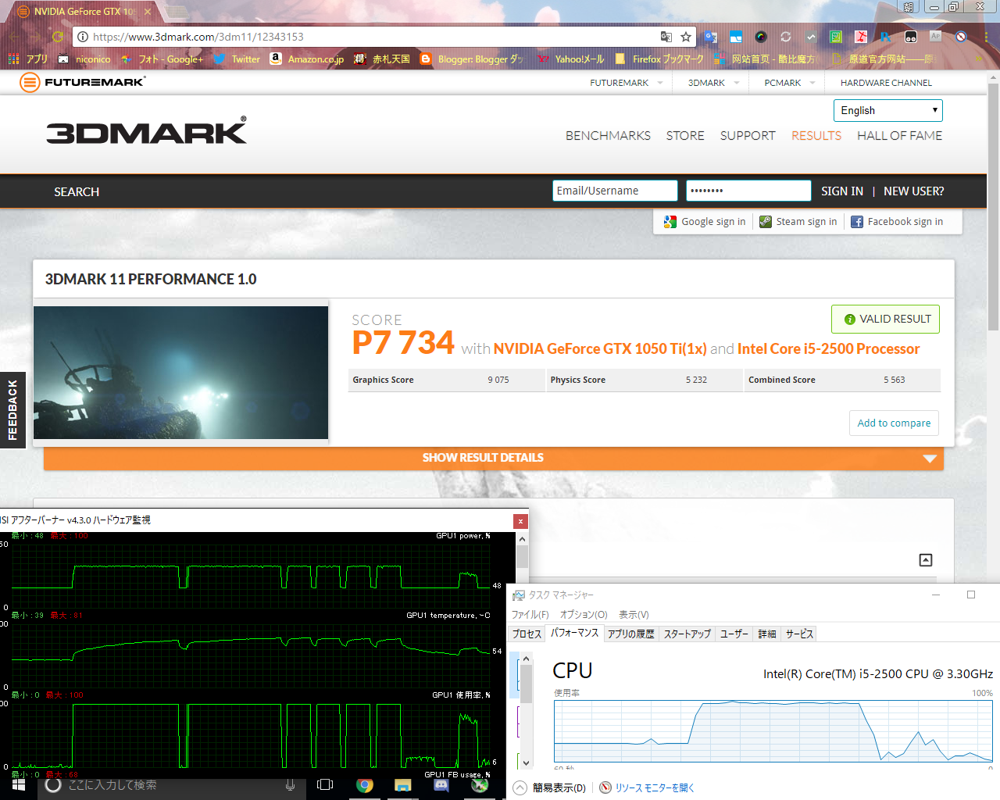Switch to the スタートアップ tab
Viewport: 1000px width, 800px height.
click(x=687, y=634)
